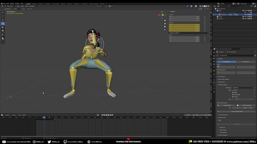Open outliner filter funnel icon
The height and width of the screenshot is (144, 257).
pos(251,6)
